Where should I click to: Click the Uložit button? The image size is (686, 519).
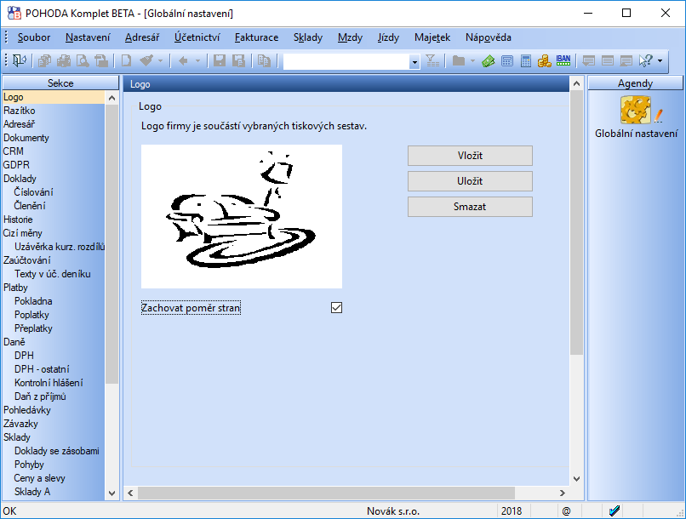(x=470, y=181)
